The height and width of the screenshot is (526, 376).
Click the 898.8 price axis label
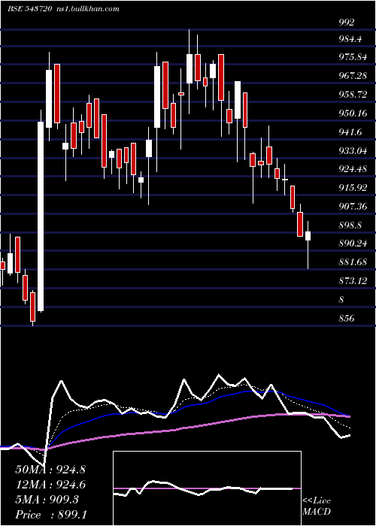(x=350, y=225)
